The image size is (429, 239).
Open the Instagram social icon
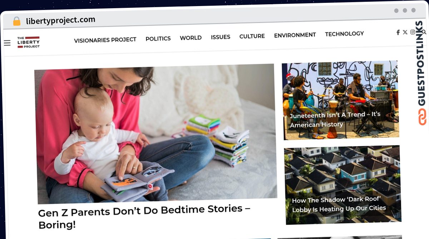(413, 32)
